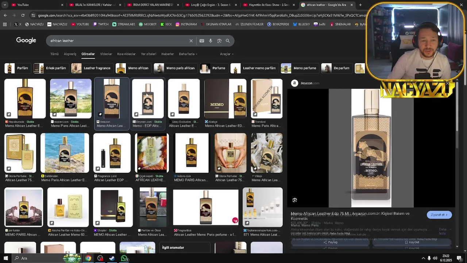Open Chrome from the taskbar
This screenshot has height=263, width=467.
(x=88, y=258)
